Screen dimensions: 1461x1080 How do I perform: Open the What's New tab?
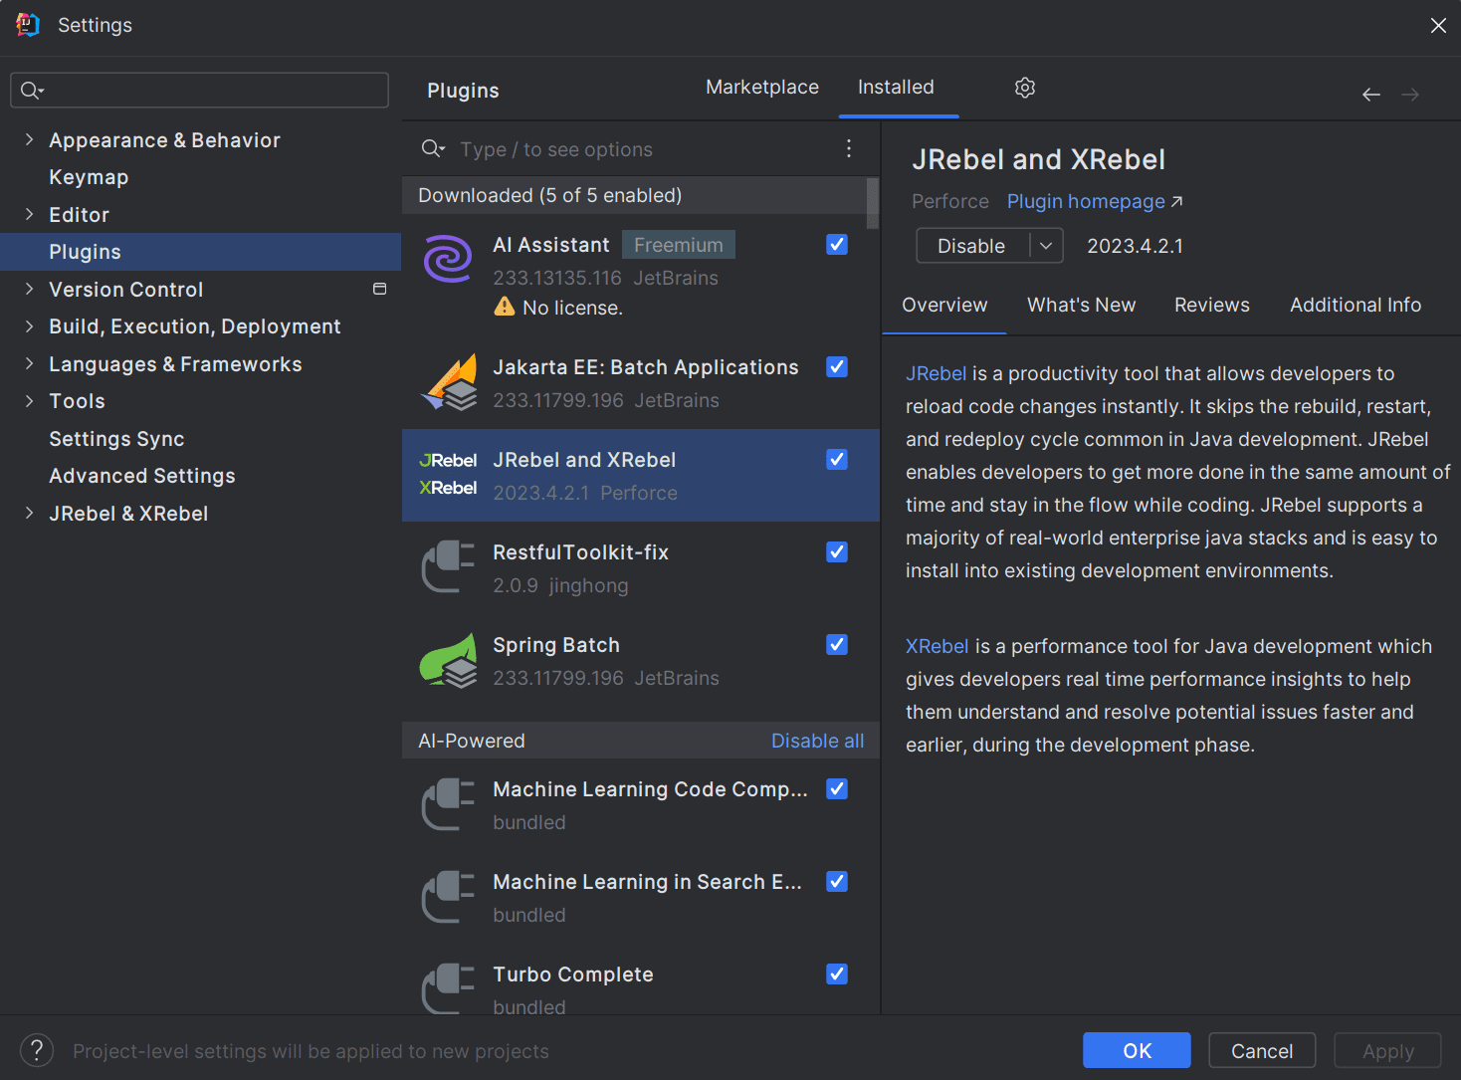(x=1081, y=305)
